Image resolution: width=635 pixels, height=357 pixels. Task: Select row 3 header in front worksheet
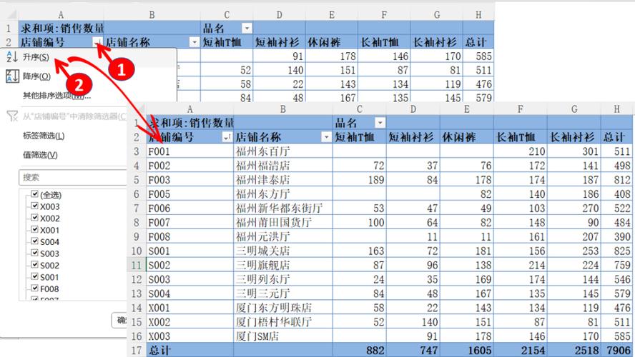coord(137,151)
